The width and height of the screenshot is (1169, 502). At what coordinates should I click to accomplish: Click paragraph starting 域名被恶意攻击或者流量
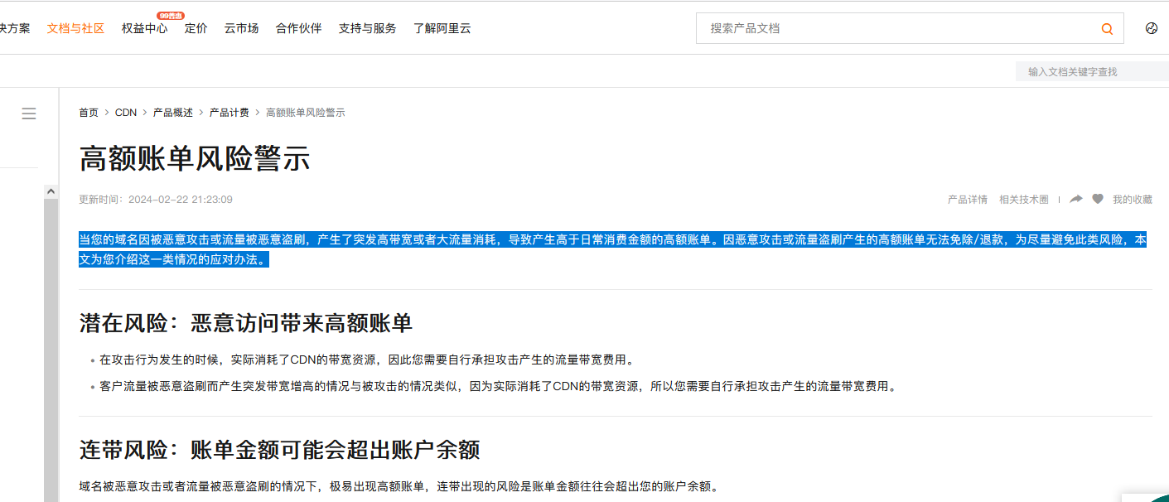pyautogui.click(x=399, y=486)
